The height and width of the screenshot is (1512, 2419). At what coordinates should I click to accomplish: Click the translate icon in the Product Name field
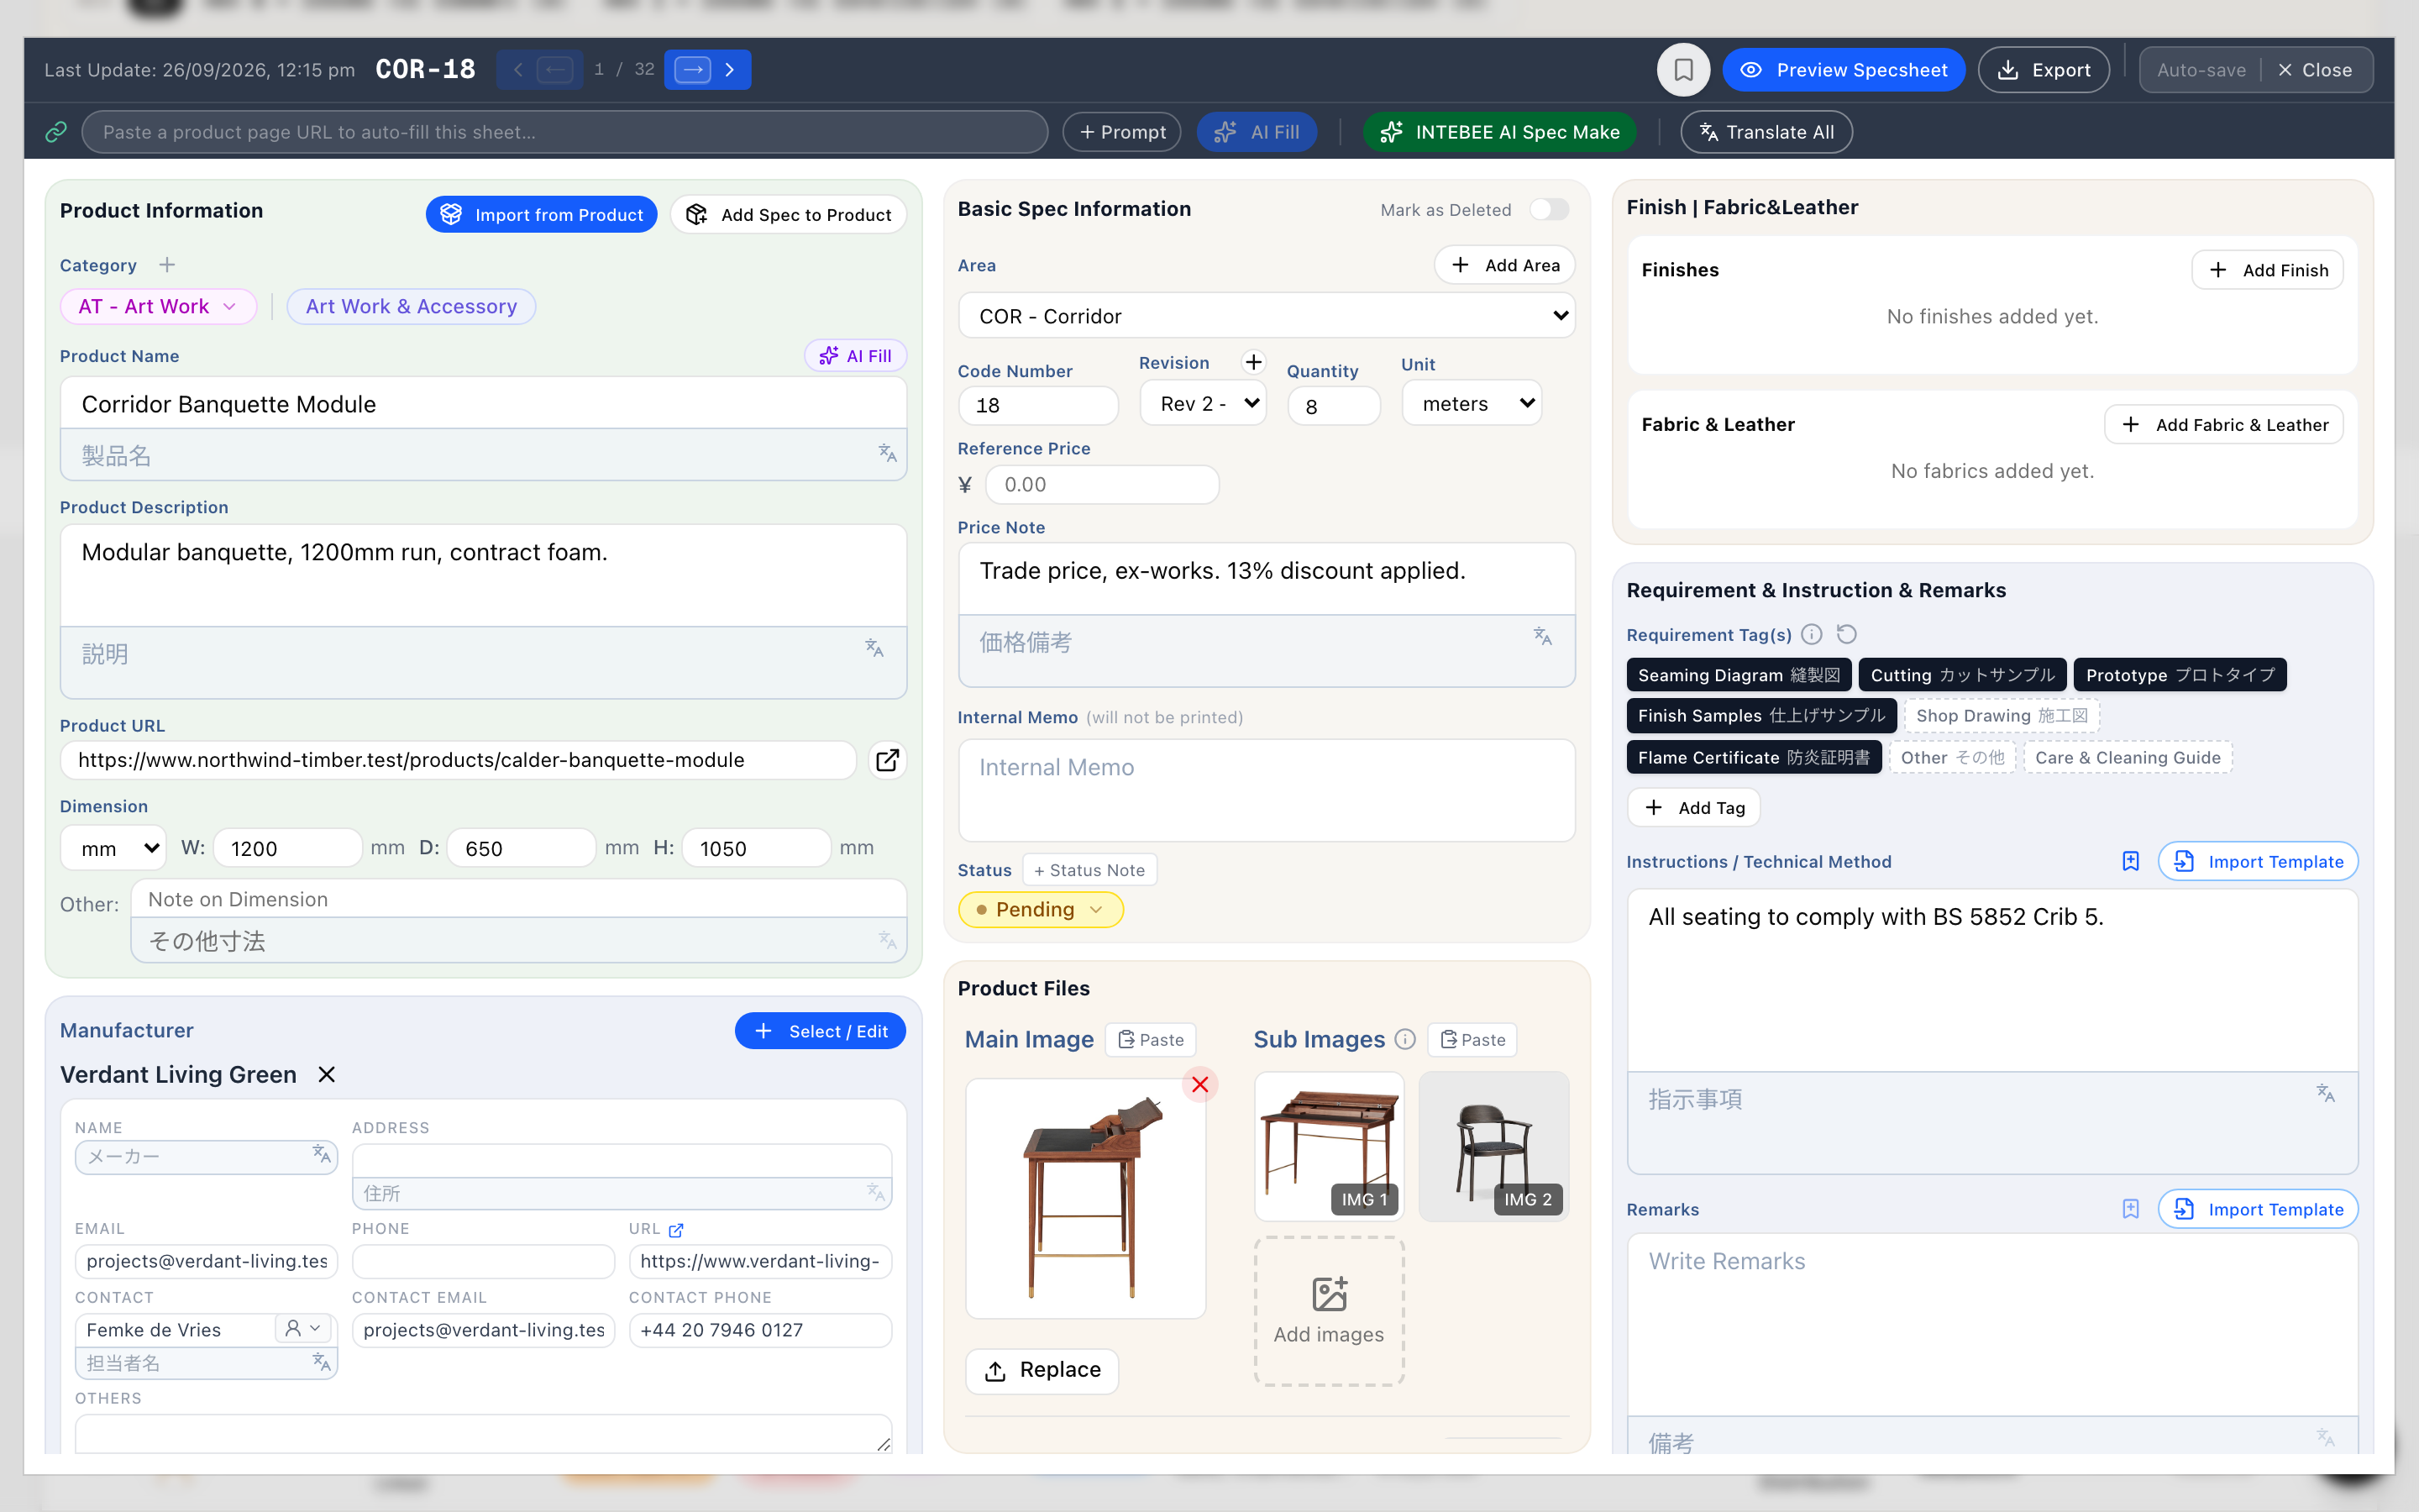(x=887, y=454)
